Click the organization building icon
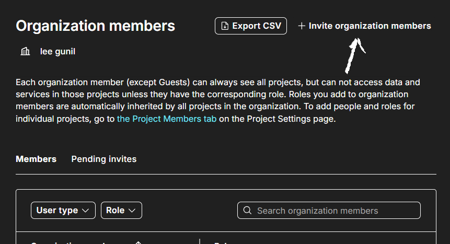 (25, 51)
